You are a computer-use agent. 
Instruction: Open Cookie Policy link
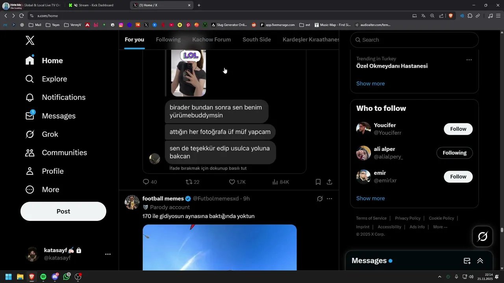(x=441, y=218)
